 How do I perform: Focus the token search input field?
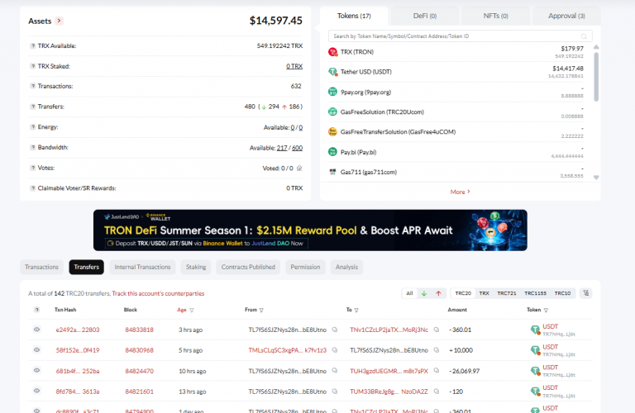coord(460,36)
